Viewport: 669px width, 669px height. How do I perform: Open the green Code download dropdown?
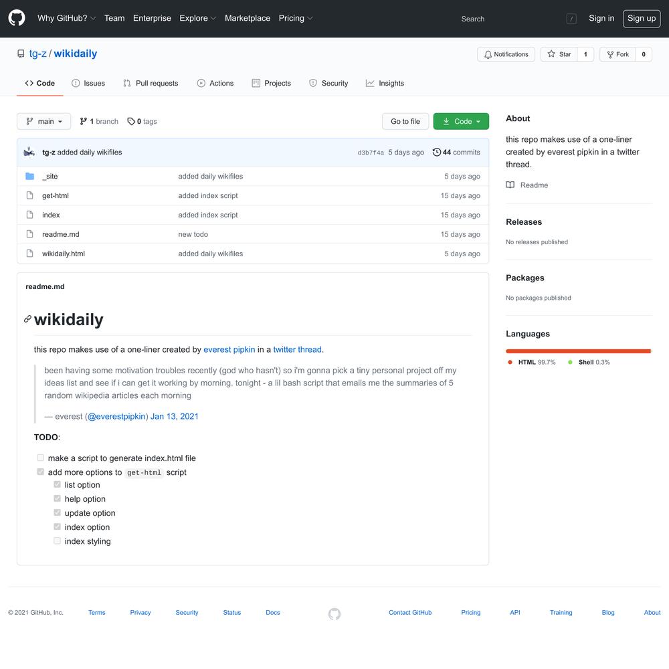pyautogui.click(x=461, y=122)
